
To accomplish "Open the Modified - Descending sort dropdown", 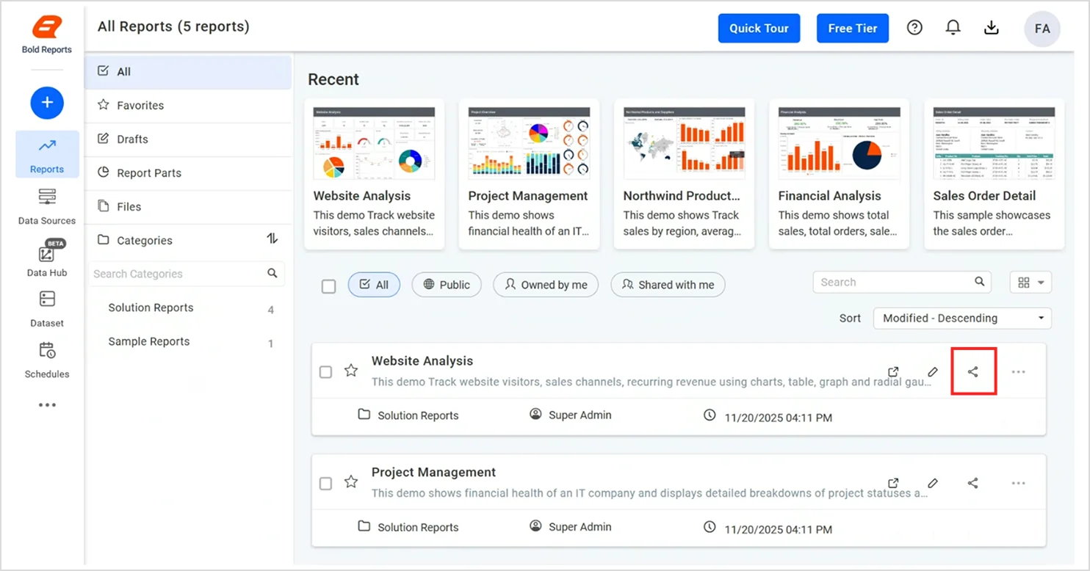I will coord(962,318).
